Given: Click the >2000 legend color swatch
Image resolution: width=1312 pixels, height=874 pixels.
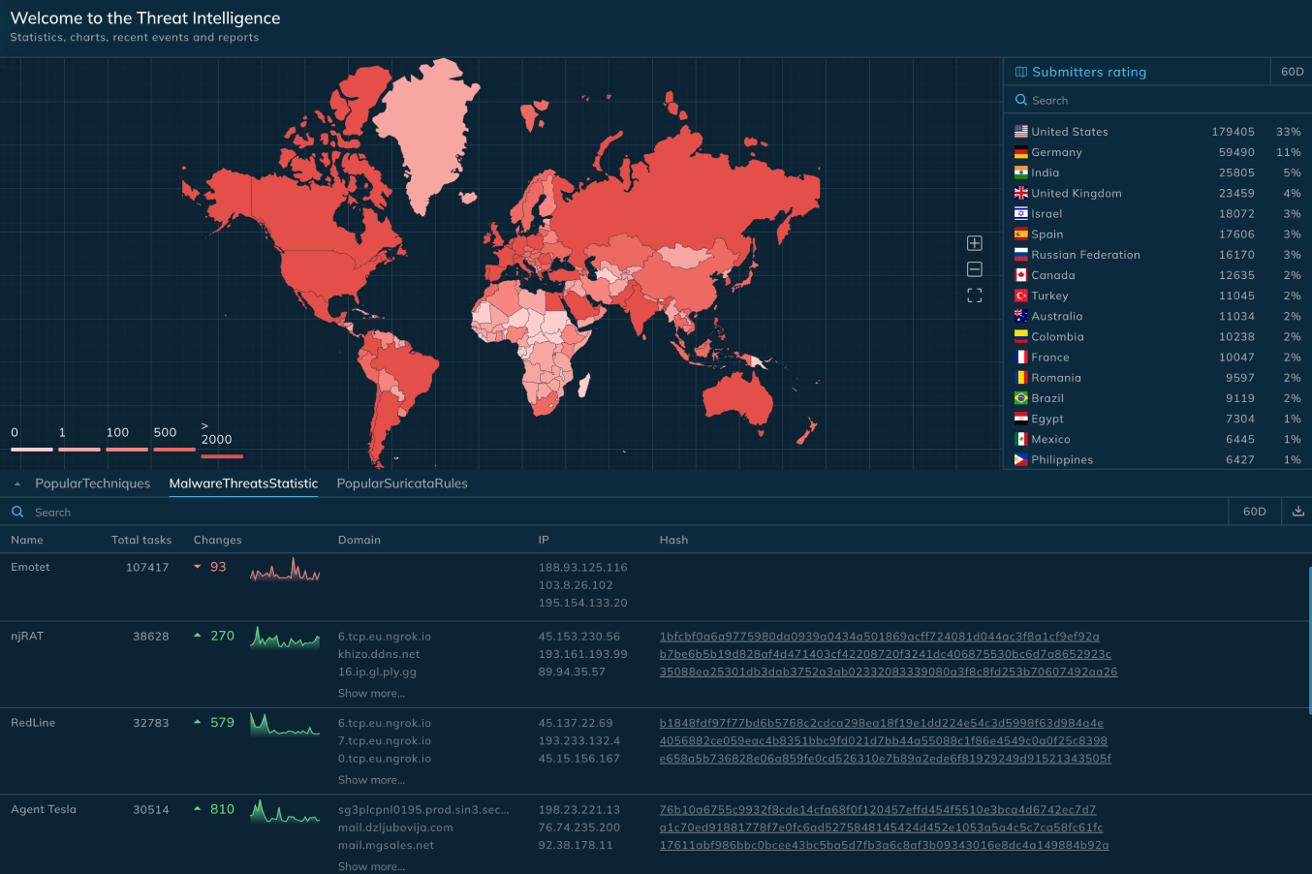Looking at the screenshot, I should (222, 455).
